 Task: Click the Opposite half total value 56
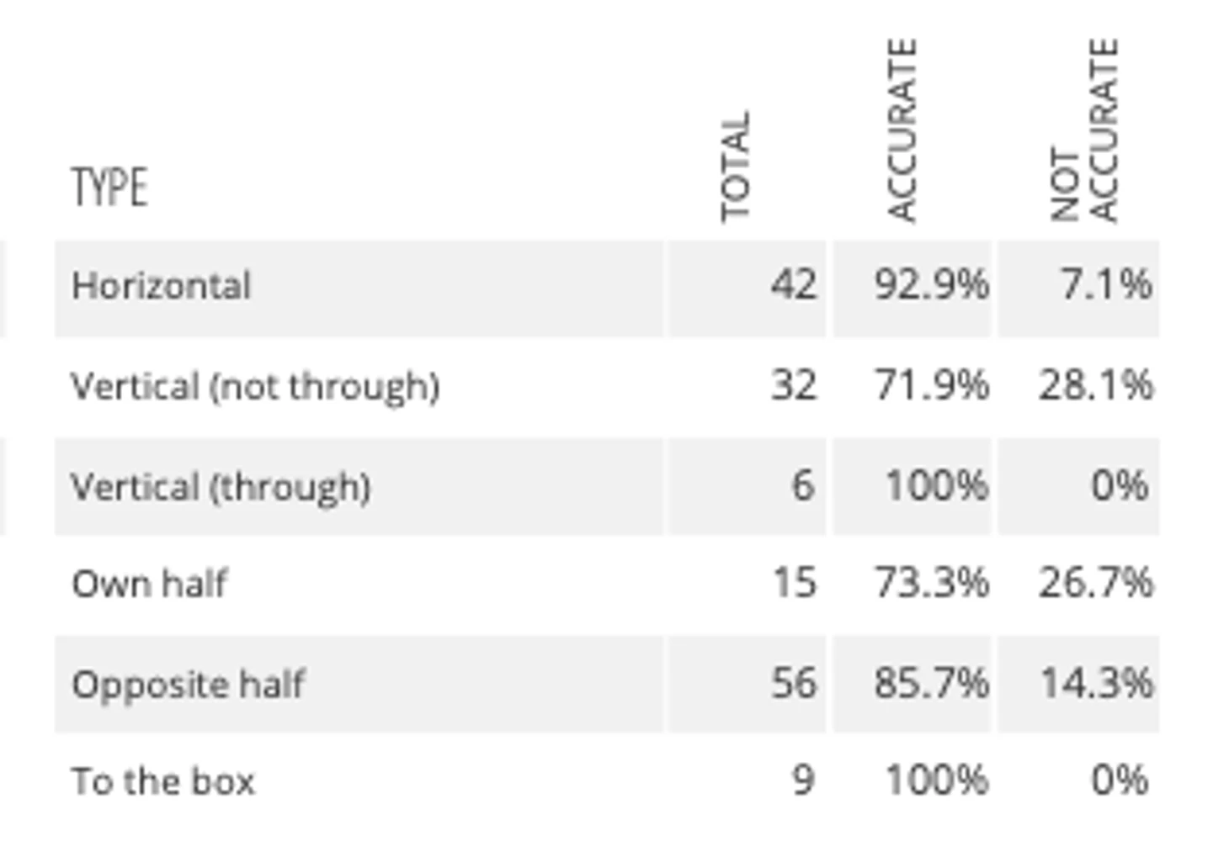(x=793, y=683)
